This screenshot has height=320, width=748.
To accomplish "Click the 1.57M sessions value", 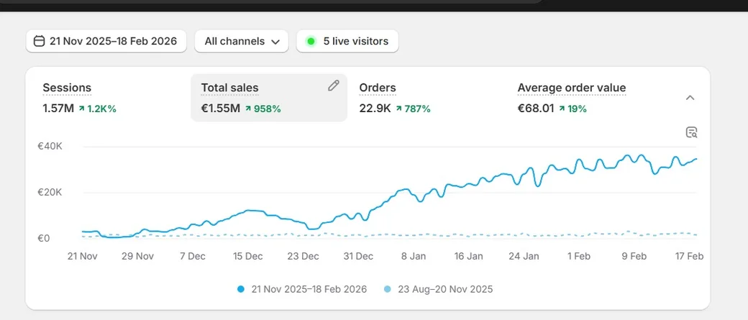I will 58,109.
